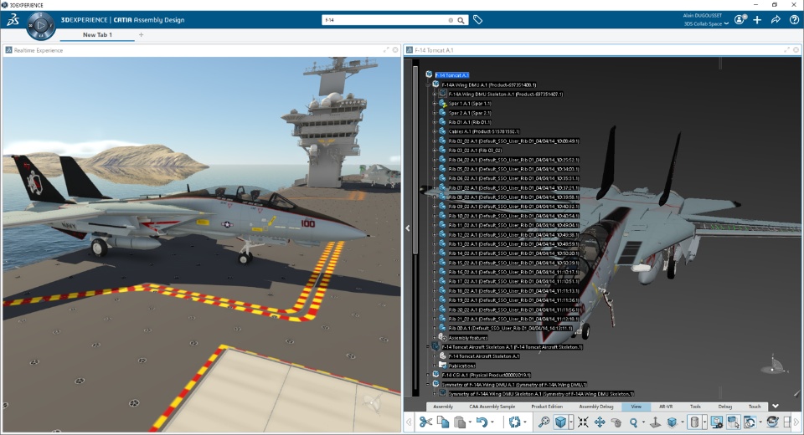
Task: Click the Cut scissors icon
Action: (x=425, y=422)
